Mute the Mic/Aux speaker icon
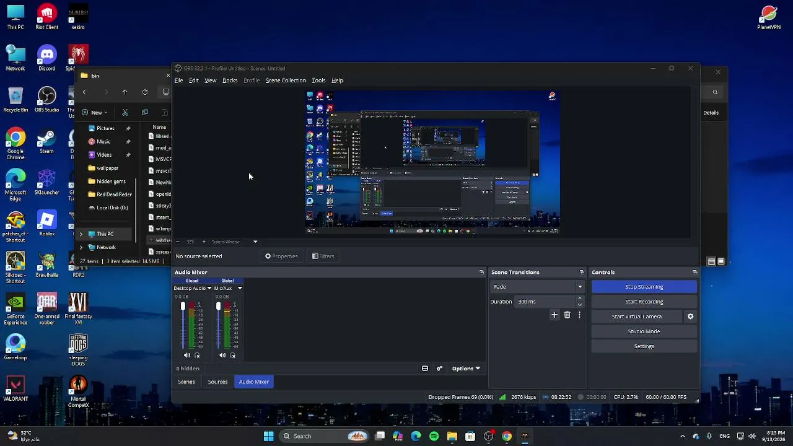This screenshot has height=446, width=793. (222, 356)
